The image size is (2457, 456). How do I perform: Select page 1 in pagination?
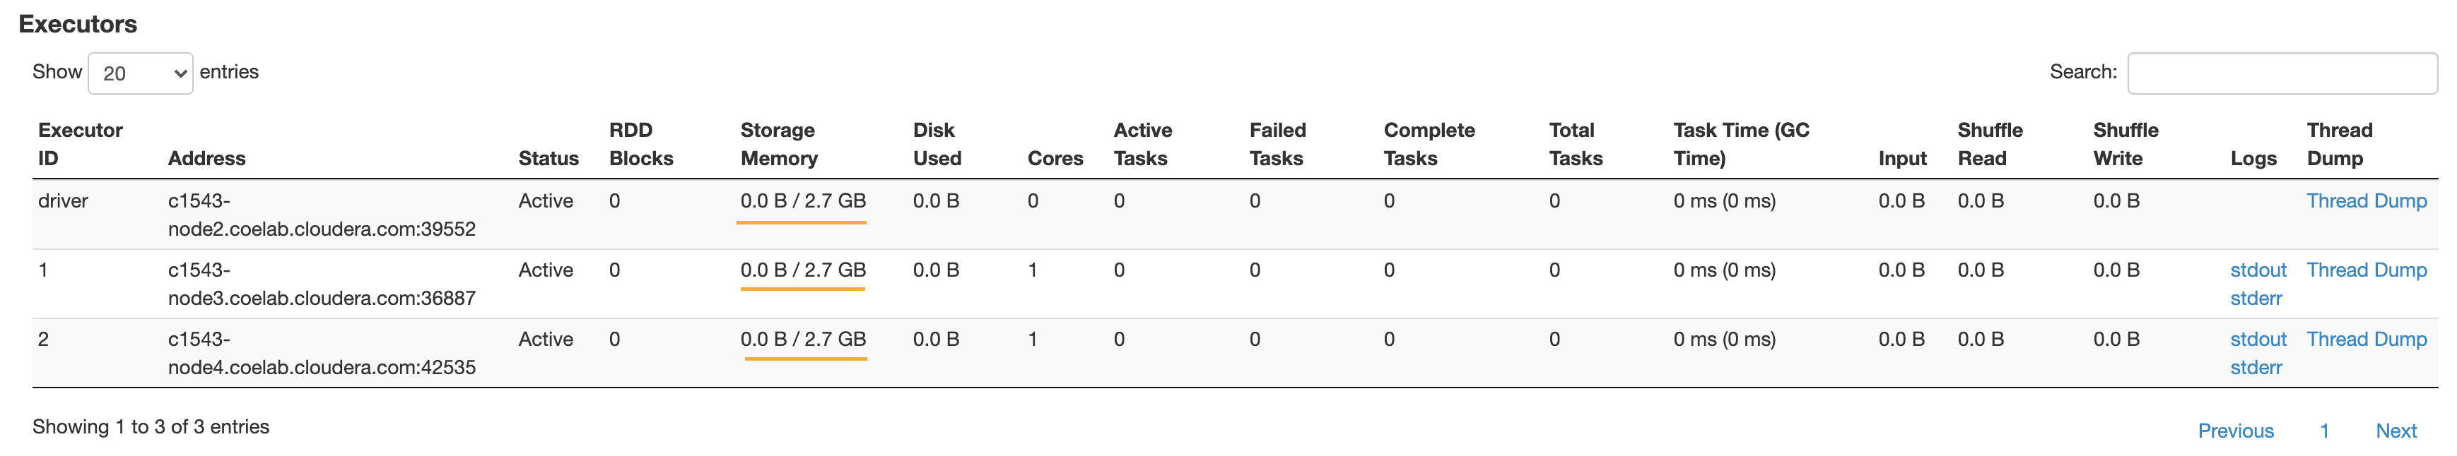[2326, 431]
